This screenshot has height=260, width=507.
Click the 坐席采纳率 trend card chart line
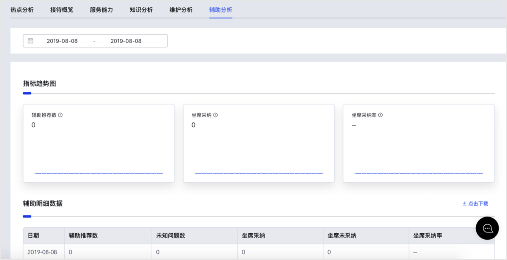(419, 173)
